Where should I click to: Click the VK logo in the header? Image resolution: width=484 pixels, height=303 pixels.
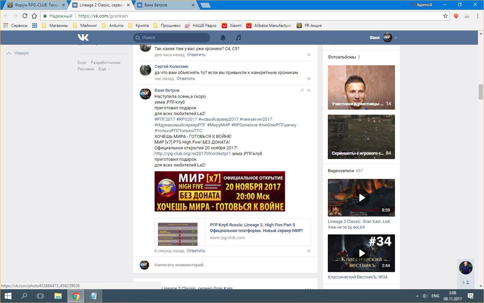pyautogui.click(x=83, y=37)
